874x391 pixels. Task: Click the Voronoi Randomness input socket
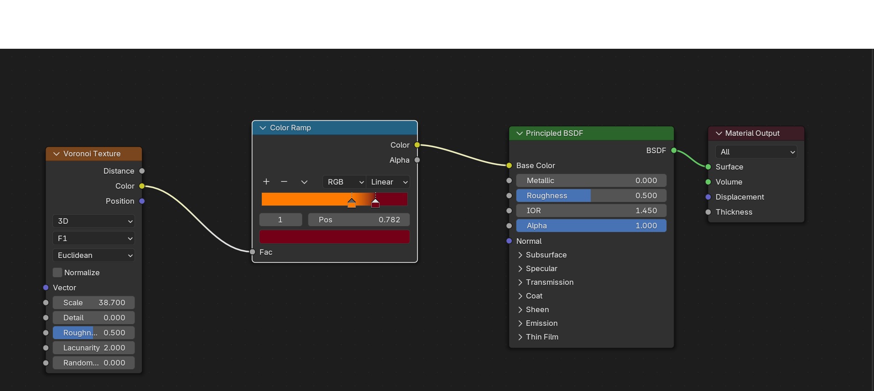pos(46,363)
